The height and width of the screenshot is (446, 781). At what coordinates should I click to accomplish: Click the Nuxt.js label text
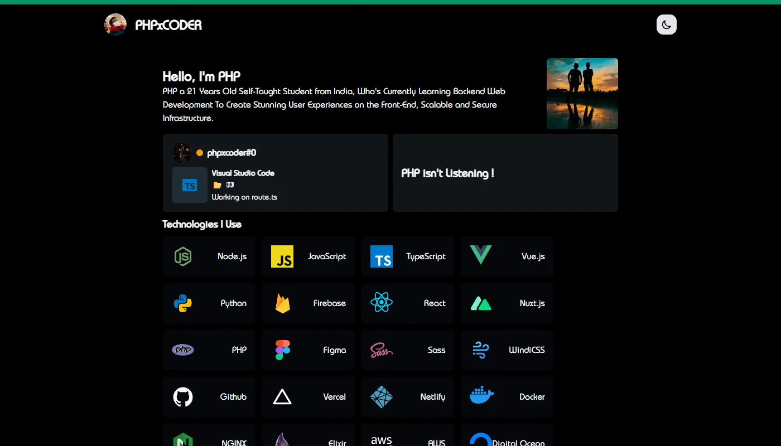(532, 303)
